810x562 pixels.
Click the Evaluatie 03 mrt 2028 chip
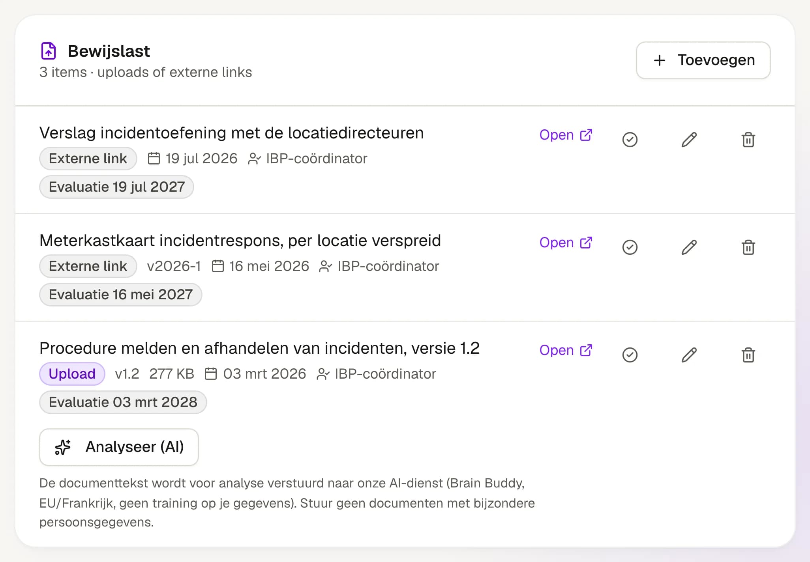123,402
